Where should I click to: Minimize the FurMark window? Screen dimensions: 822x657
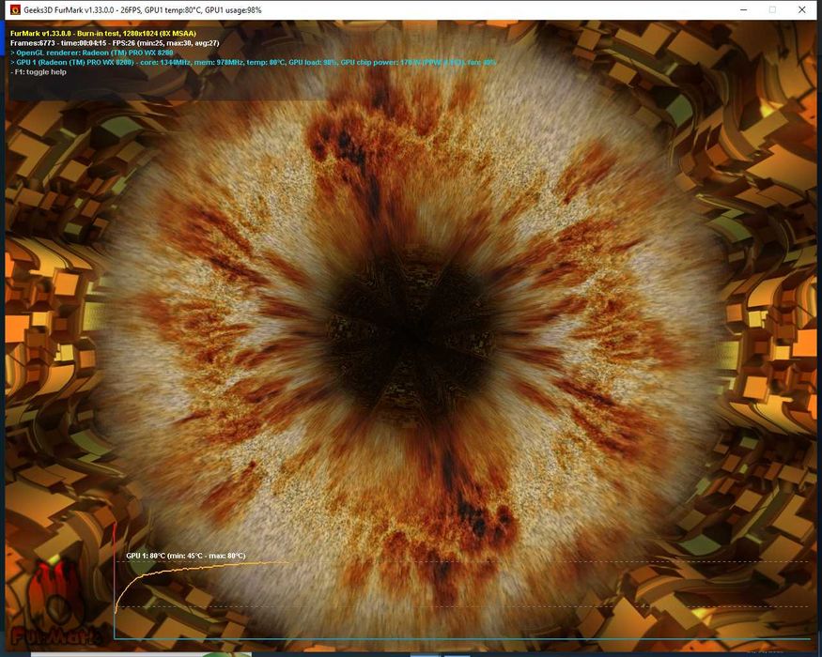coord(743,10)
